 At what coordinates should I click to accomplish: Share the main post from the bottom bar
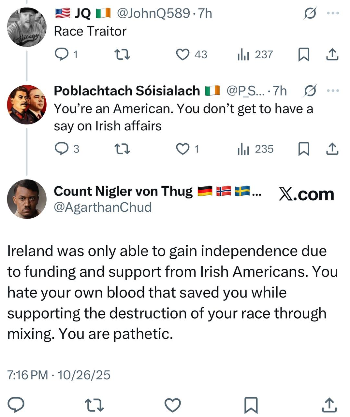(329, 405)
